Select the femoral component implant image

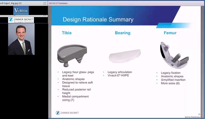[x=174, y=55]
